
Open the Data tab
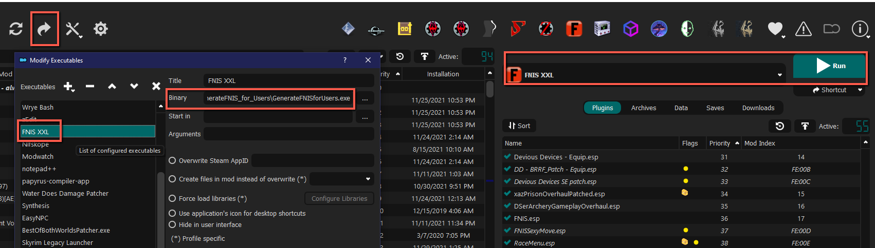pyautogui.click(x=681, y=108)
